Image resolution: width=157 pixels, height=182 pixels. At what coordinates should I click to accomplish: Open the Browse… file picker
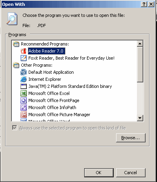[x=131, y=138]
